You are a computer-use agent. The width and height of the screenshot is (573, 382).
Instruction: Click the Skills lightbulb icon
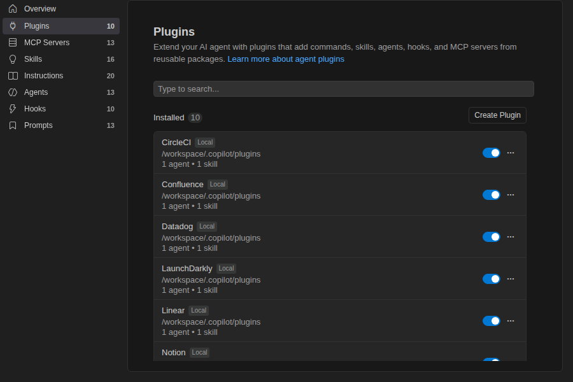tap(13, 59)
